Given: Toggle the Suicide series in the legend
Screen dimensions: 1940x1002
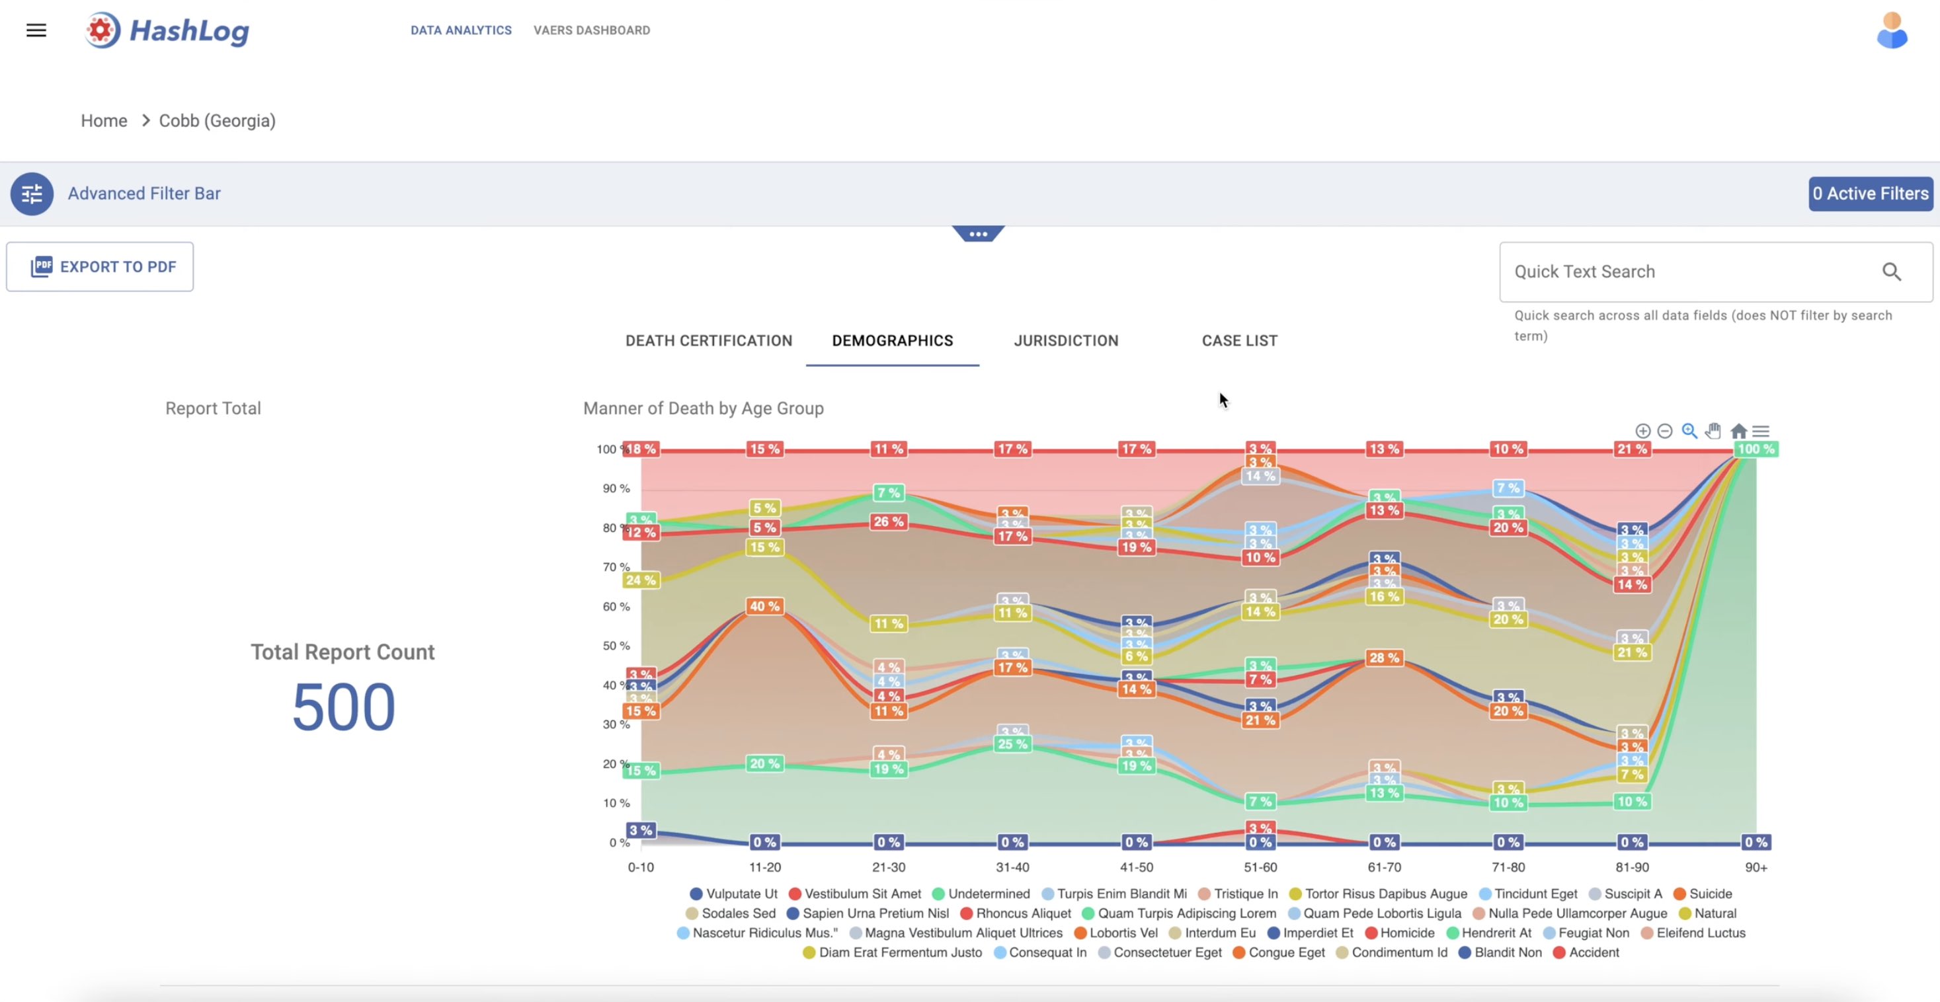Looking at the screenshot, I should pyautogui.click(x=1705, y=894).
